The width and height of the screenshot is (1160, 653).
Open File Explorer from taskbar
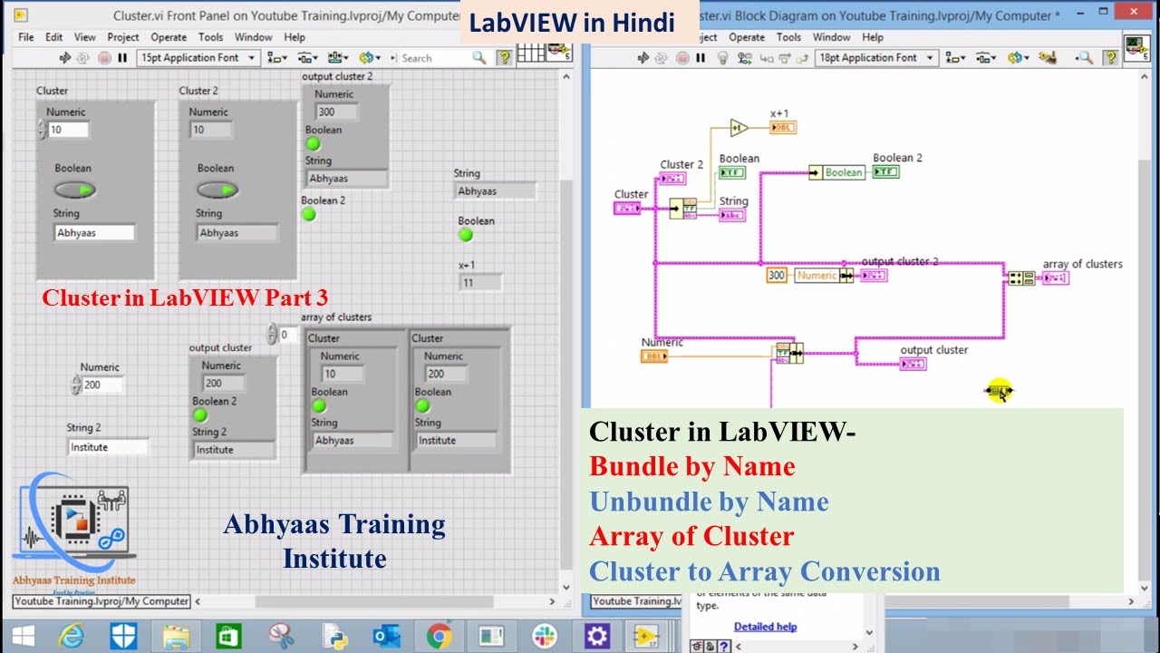tap(176, 634)
